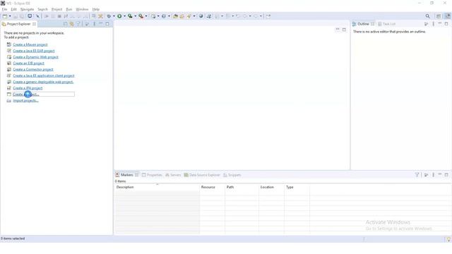Click the New wizard toolbar icon
This screenshot has height=254, width=452.
(5, 16)
